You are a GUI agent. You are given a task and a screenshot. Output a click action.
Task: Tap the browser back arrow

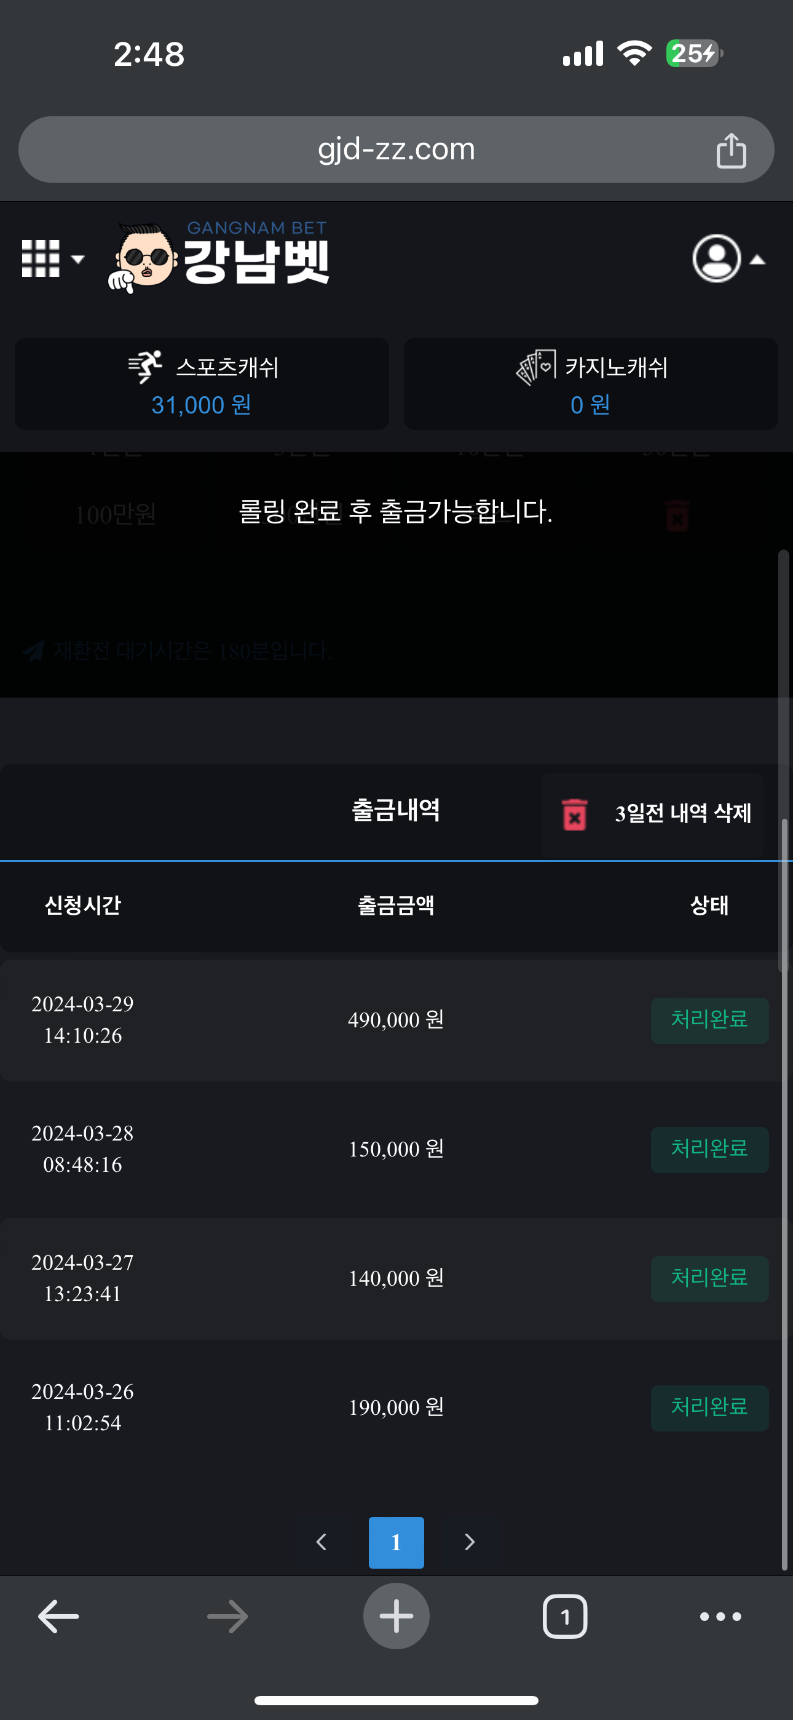[59, 1617]
